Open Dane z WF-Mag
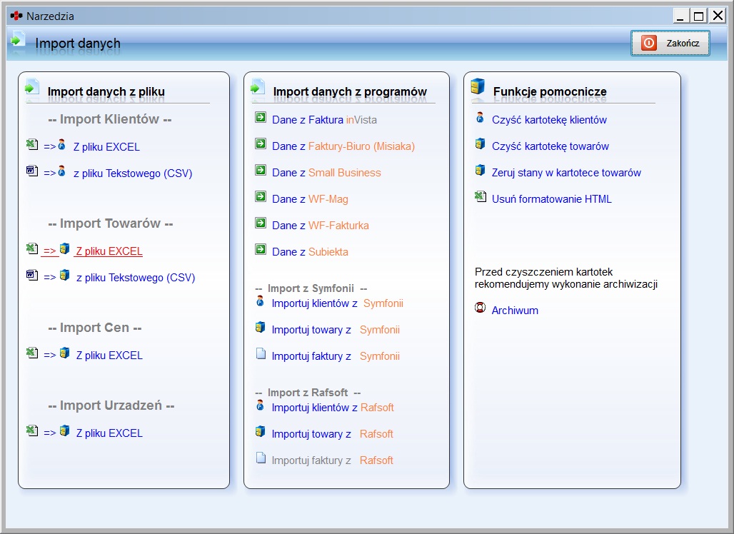Viewport: 734px width, 534px height. tap(310, 199)
